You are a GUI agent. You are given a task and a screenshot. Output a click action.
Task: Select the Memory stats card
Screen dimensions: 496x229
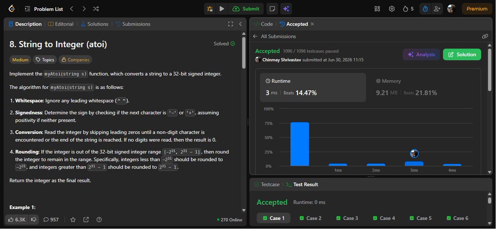click(x=423, y=87)
